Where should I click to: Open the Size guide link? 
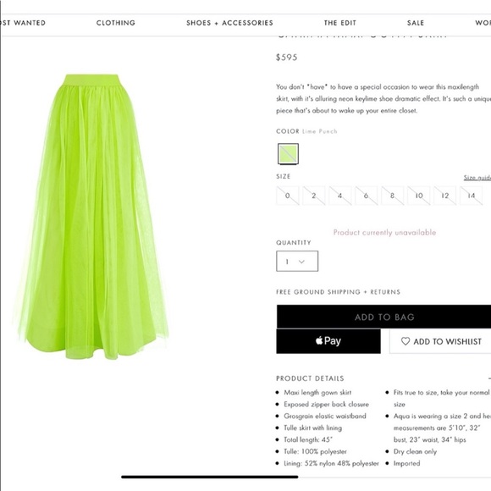(477, 178)
